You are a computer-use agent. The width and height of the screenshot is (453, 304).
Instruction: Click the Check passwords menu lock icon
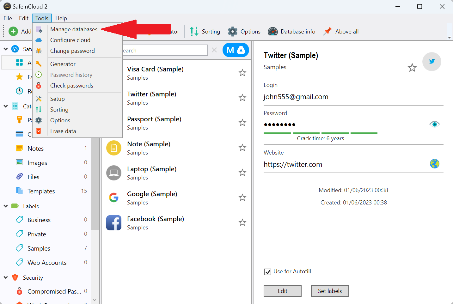39,85
